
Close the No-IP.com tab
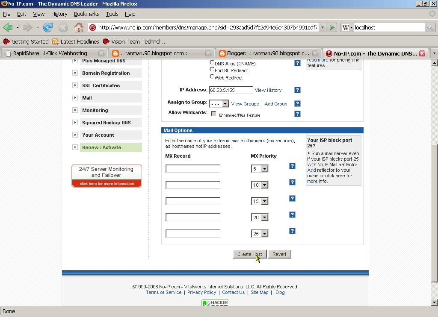click(422, 53)
